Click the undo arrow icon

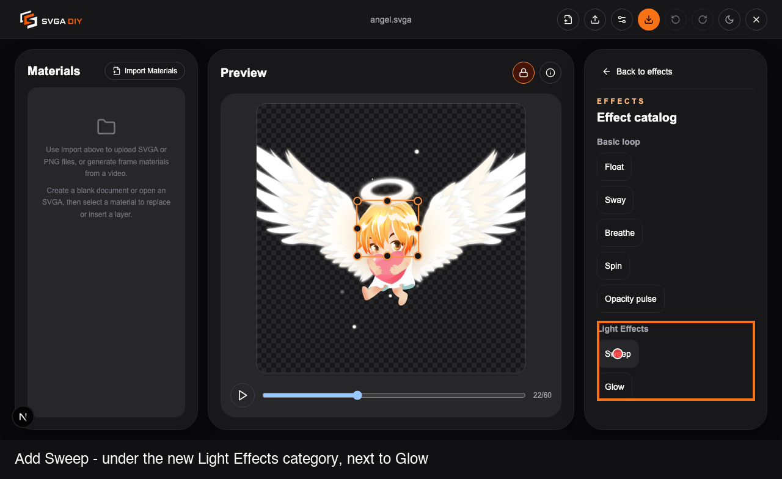click(x=676, y=20)
